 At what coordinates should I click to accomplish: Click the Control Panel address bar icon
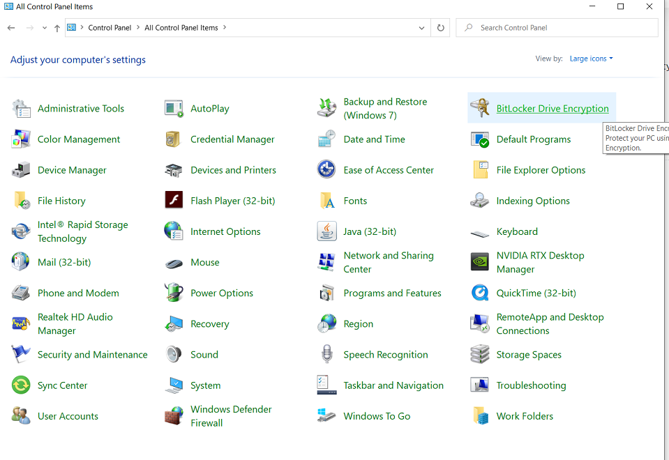point(72,27)
